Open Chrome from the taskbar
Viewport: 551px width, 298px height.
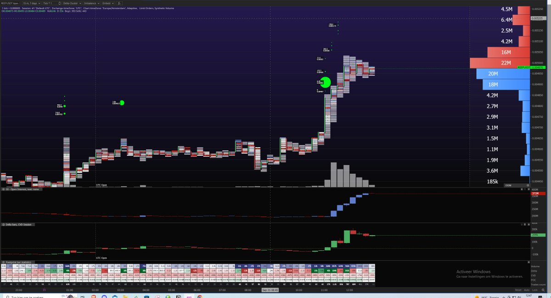200,296
